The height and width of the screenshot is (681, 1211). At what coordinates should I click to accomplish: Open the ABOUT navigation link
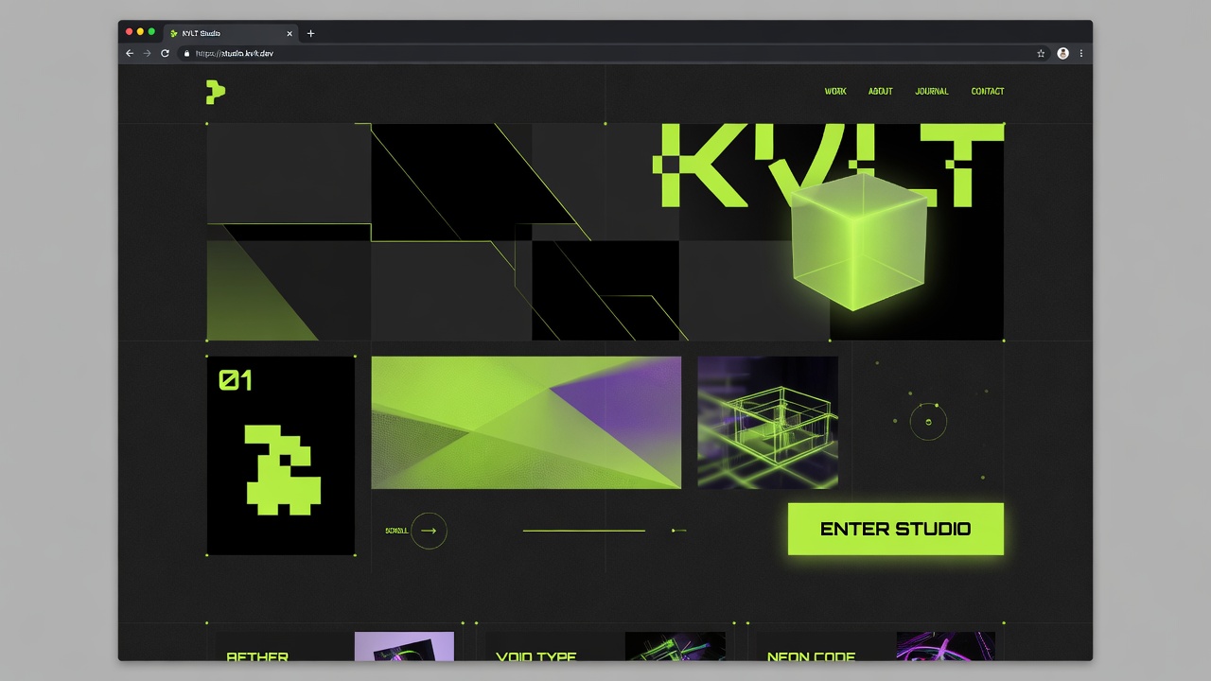coord(880,92)
